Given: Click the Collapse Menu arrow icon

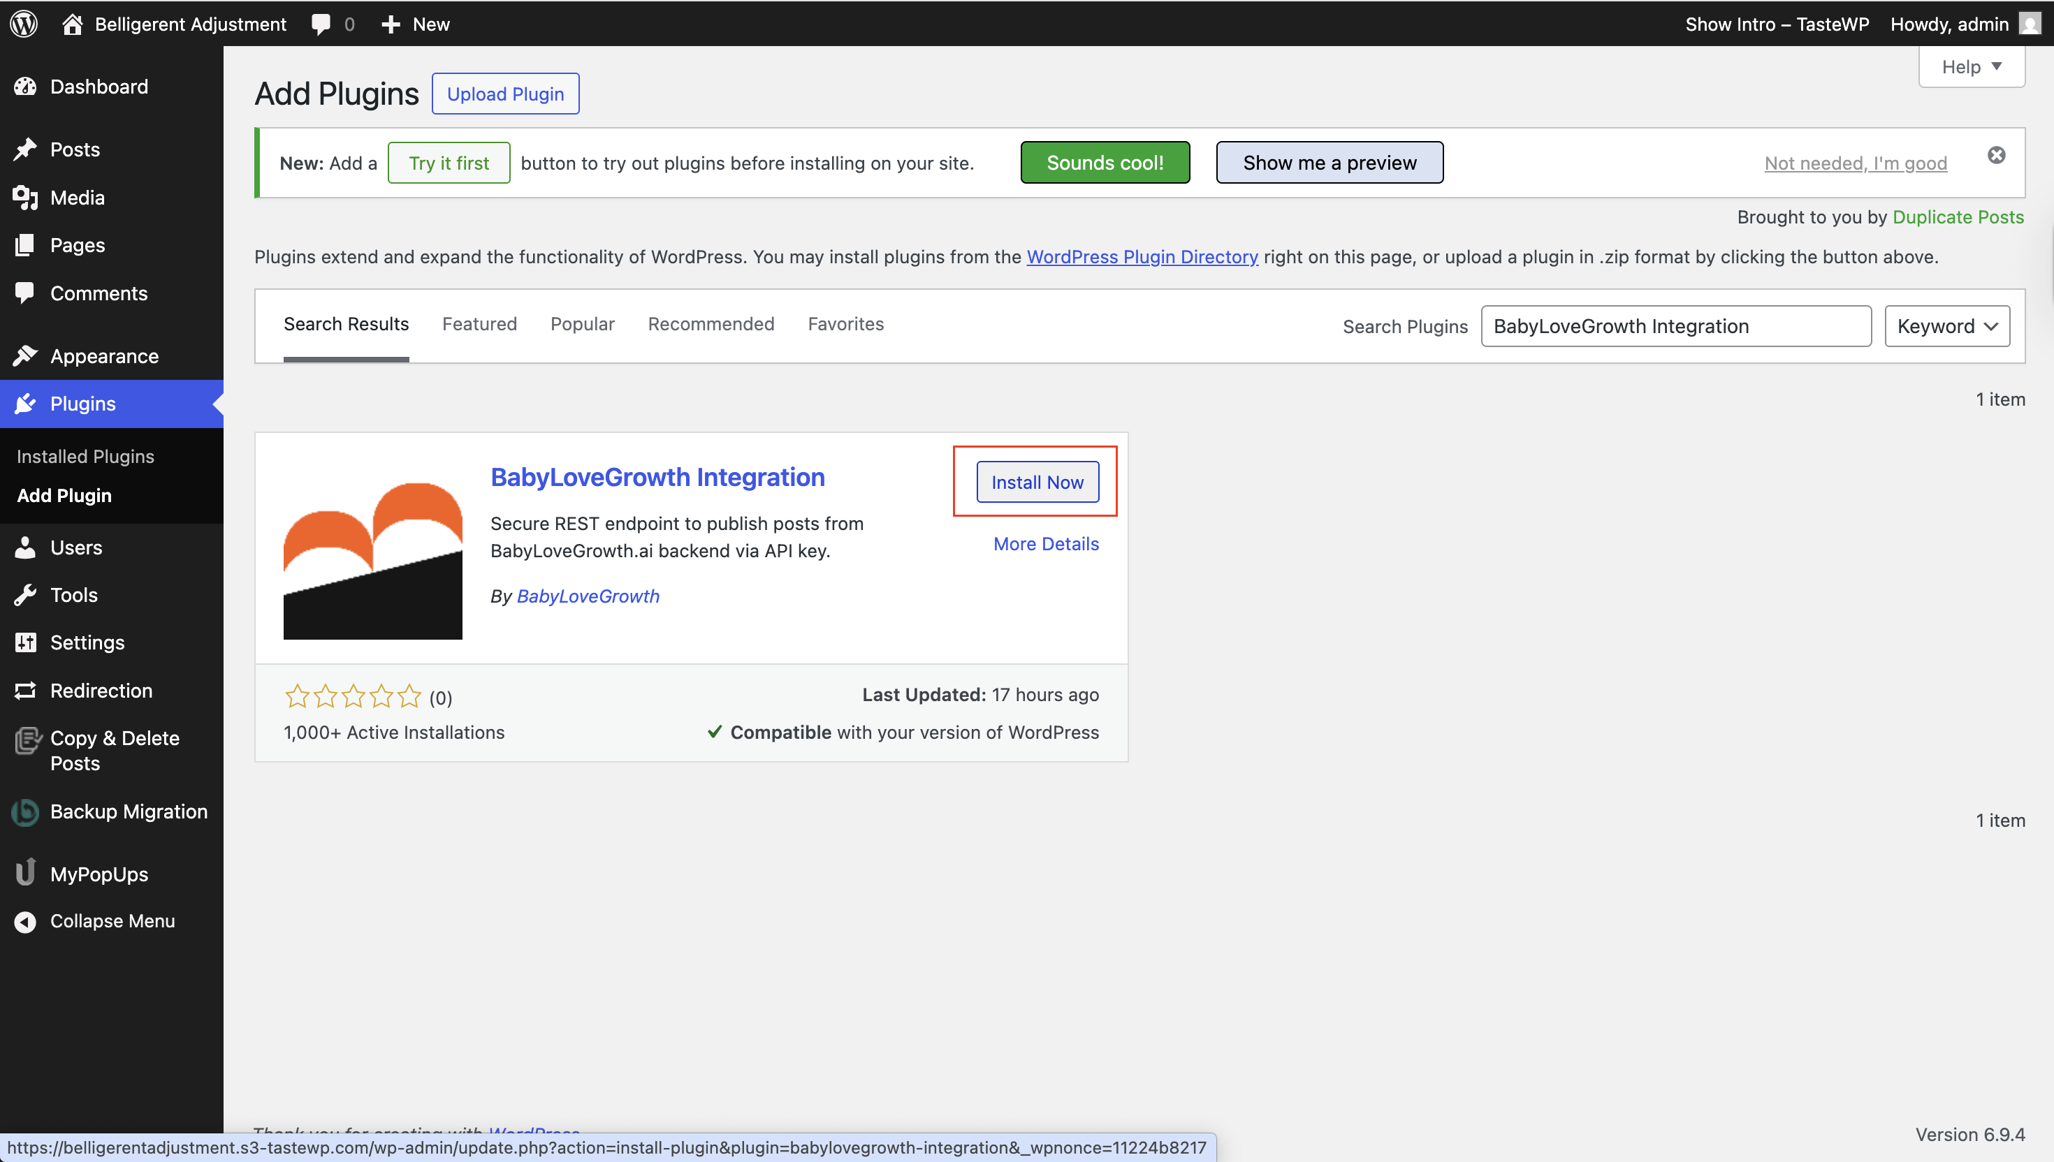Looking at the screenshot, I should [x=26, y=922].
